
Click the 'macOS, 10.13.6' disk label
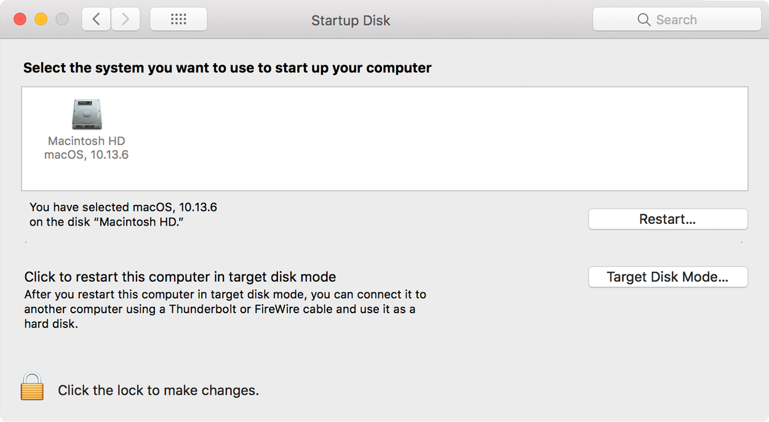point(86,155)
